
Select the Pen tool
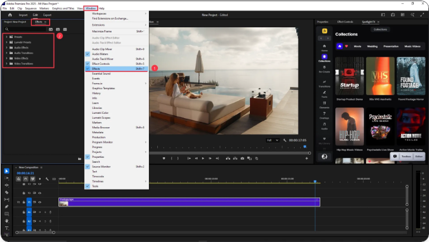pyautogui.click(x=7, y=206)
